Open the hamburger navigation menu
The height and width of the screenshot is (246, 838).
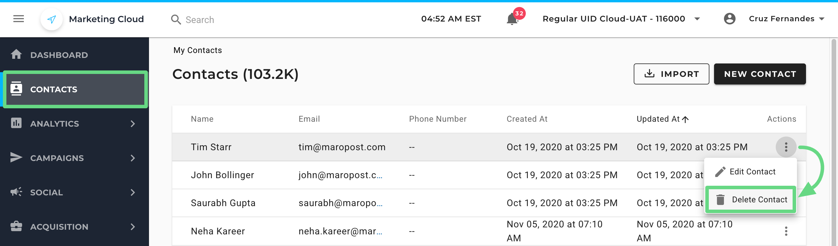(x=19, y=19)
